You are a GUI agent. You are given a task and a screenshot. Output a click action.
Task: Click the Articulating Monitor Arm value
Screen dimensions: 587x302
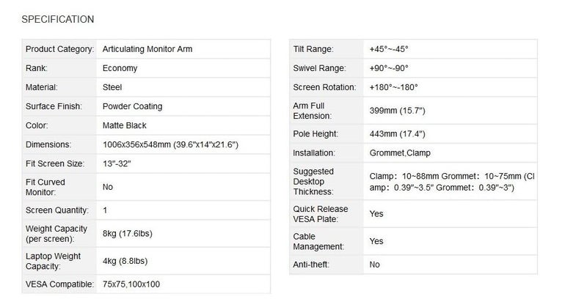point(147,49)
